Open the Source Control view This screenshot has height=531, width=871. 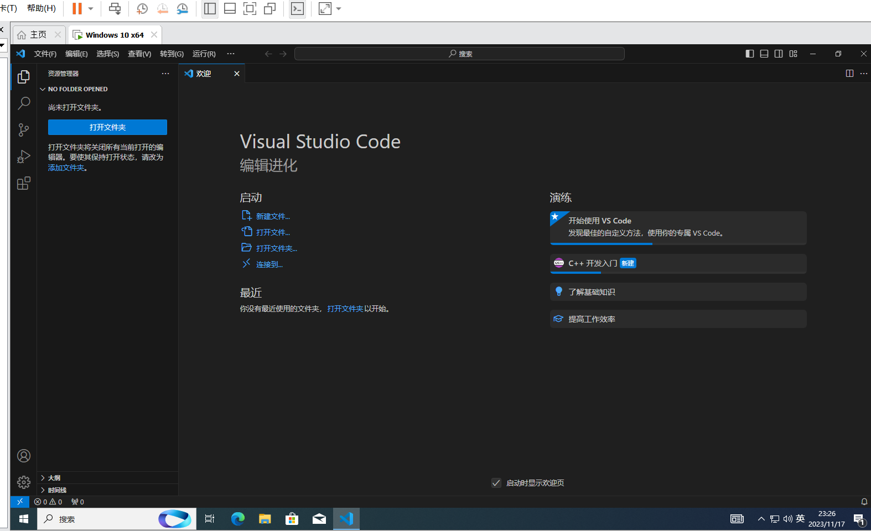pos(23,130)
